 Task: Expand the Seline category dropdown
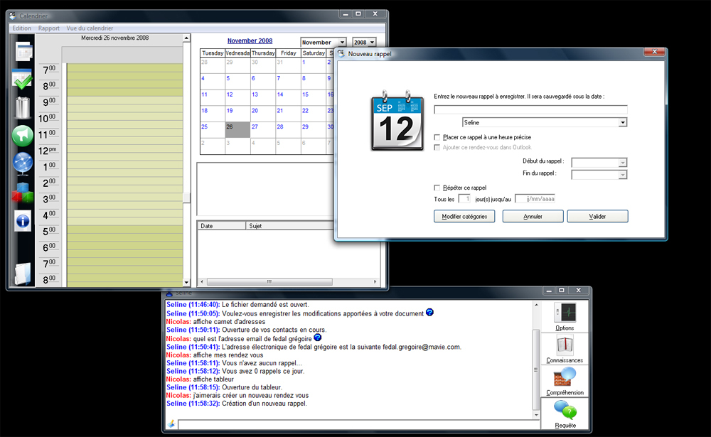pos(623,123)
